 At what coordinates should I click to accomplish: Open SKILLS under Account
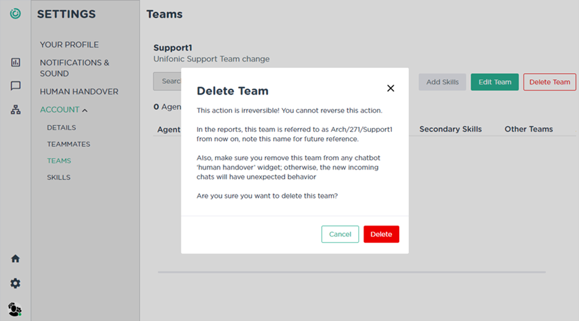pyautogui.click(x=58, y=178)
